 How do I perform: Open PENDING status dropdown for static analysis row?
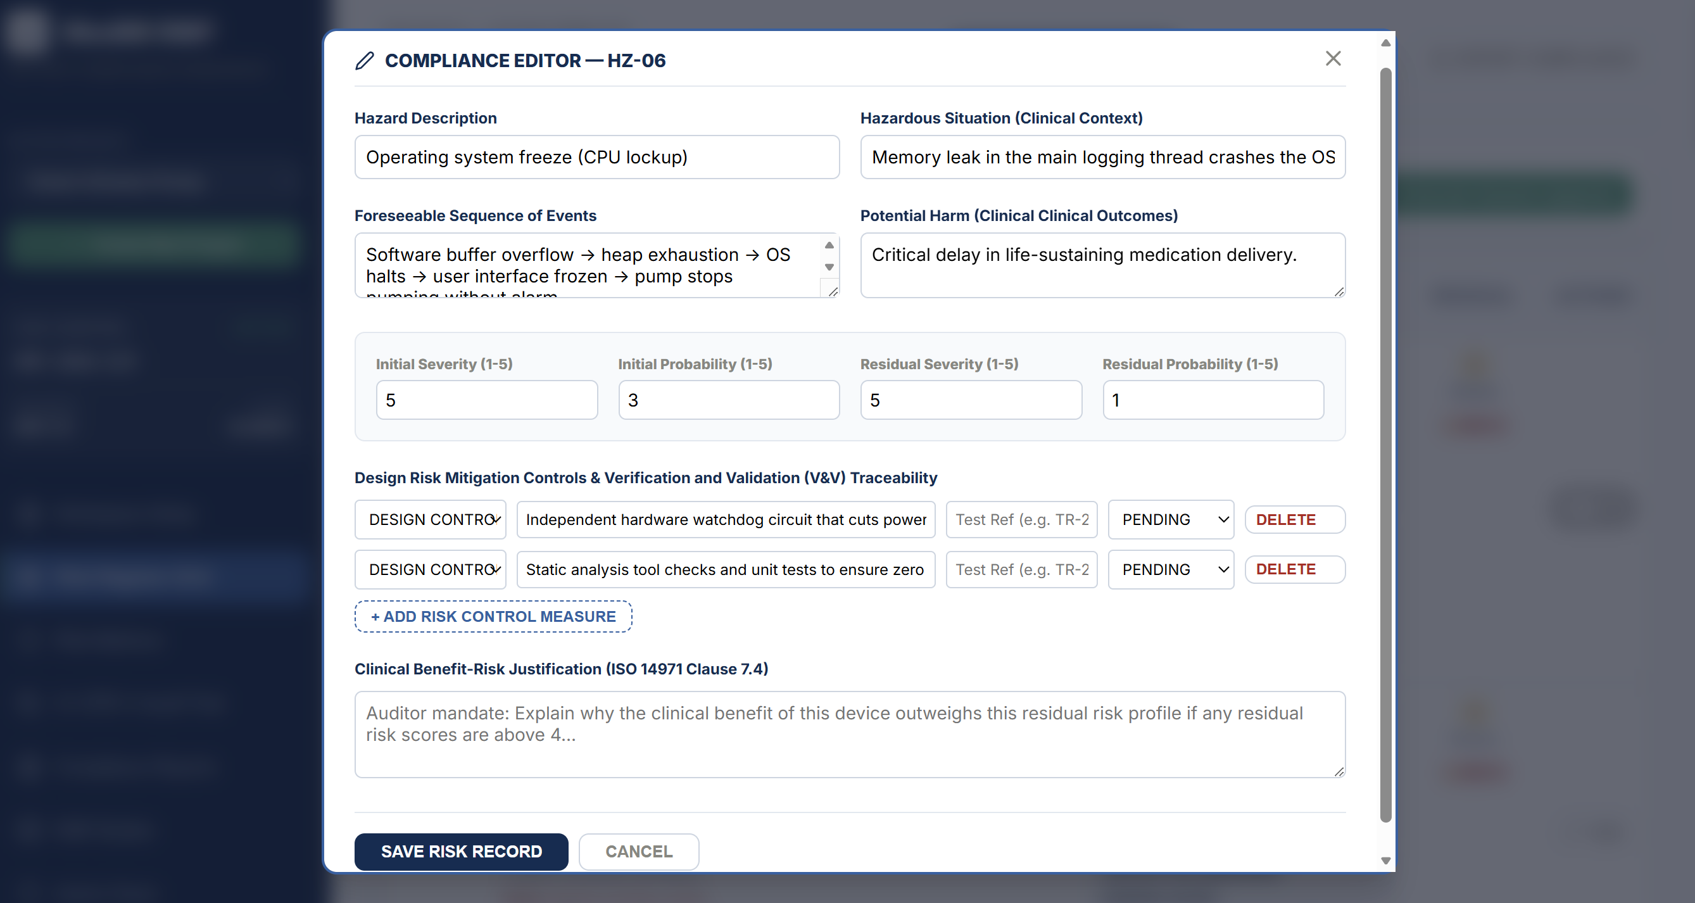pos(1171,570)
